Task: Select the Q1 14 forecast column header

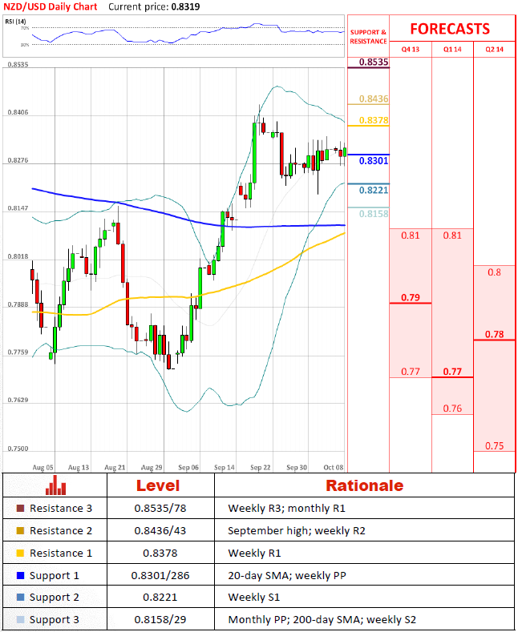Action: click(x=453, y=49)
